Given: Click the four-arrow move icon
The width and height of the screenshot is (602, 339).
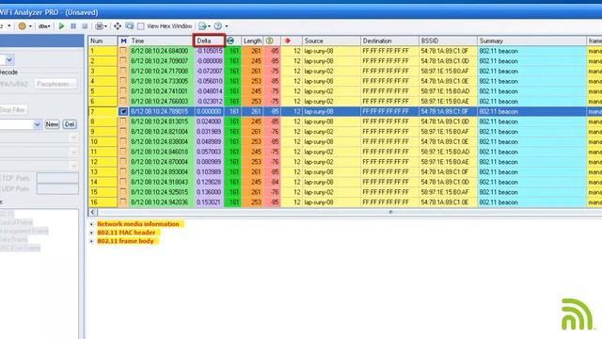Looking at the screenshot, I should [118, 26].
